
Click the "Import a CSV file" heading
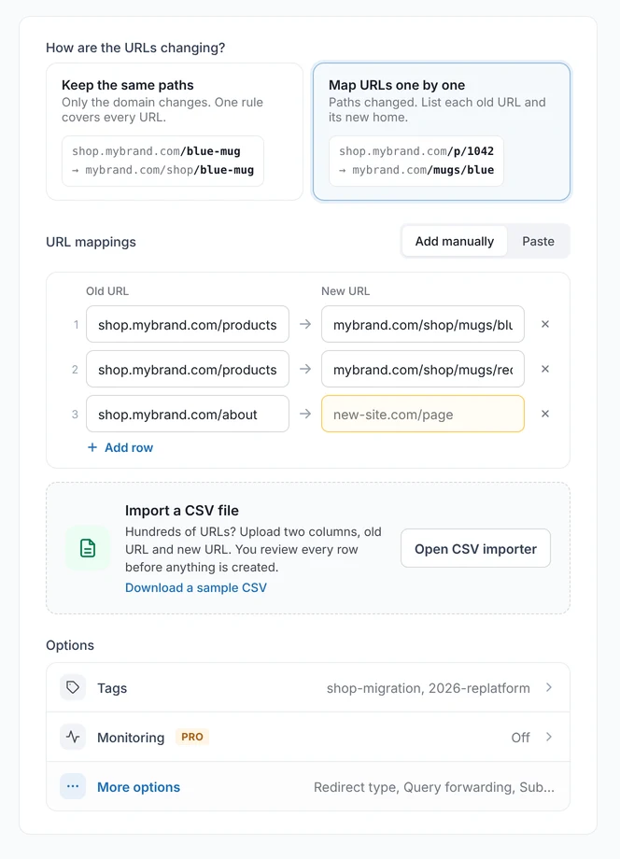[x=182, y=510]
